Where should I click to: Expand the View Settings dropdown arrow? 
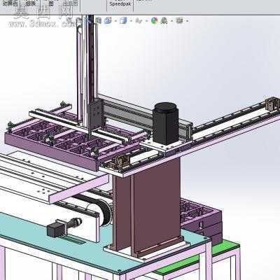coord(187,21)
